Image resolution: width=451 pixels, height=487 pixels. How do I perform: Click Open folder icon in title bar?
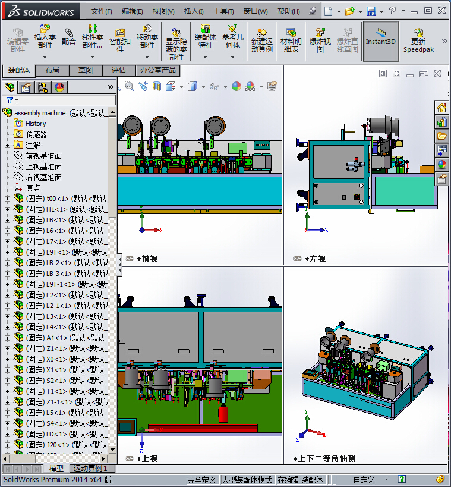pyautogui.click(x=350, y=11)
